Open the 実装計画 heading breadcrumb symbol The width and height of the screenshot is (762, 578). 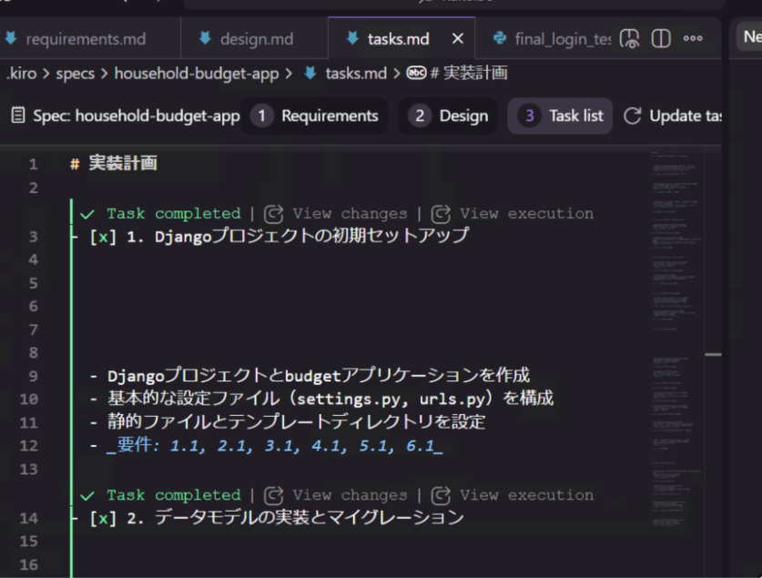click(469, 74)
